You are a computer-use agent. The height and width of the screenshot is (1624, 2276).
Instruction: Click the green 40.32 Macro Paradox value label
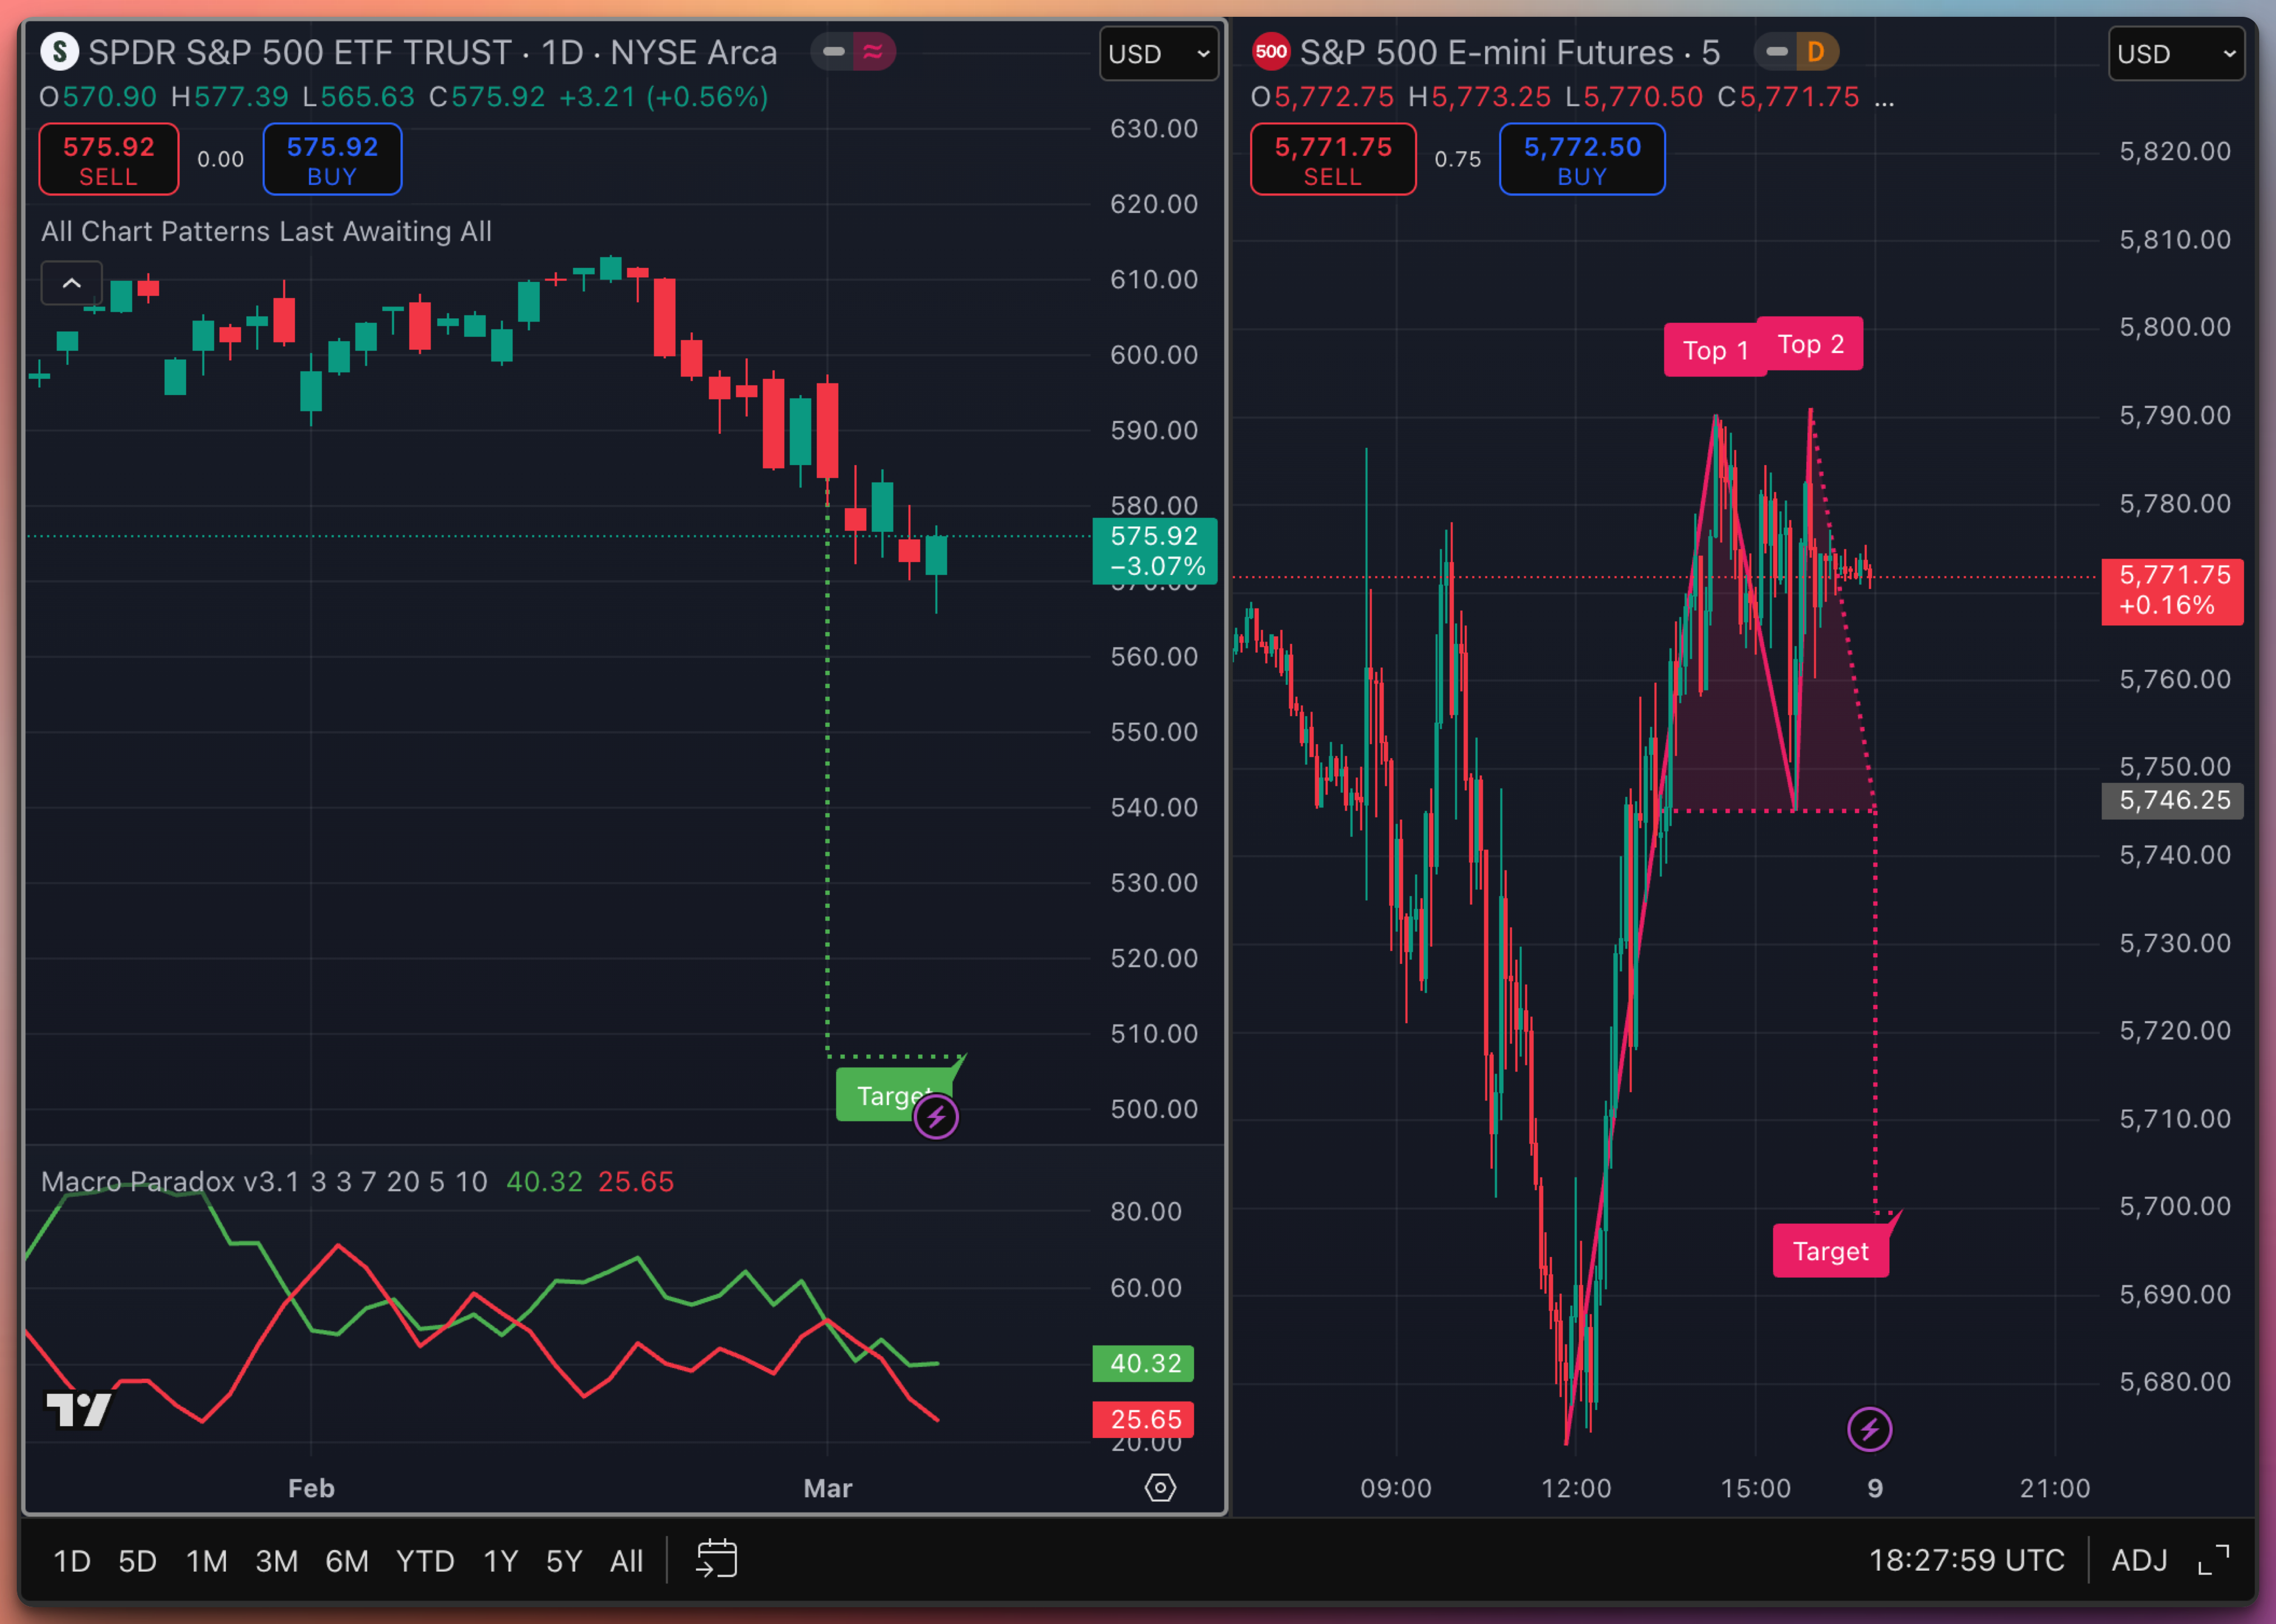pyautogui.click(x=1144, y=1363)
